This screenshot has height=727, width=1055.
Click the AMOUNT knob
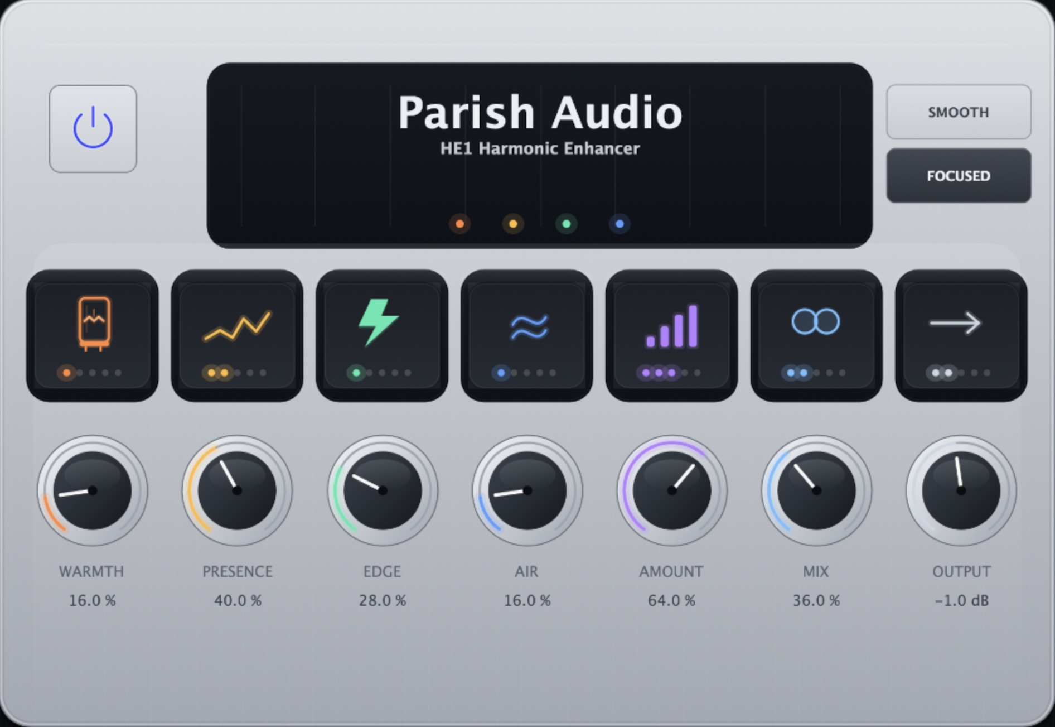(x=672, y=490)
